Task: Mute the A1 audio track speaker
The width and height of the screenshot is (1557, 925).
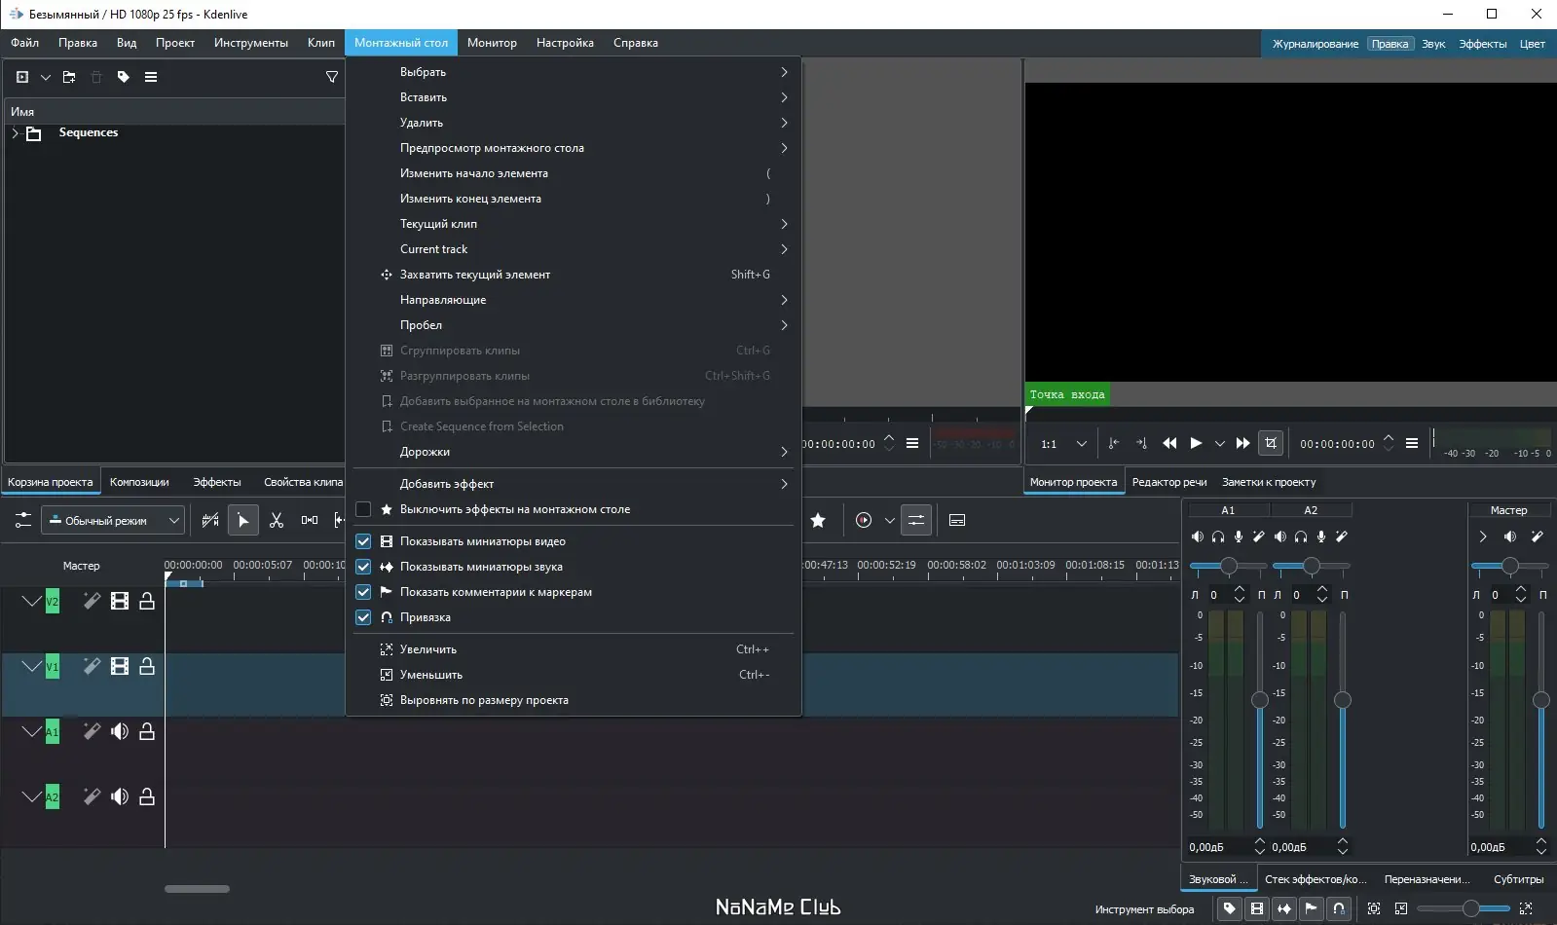Action: (x=120, y=731)
